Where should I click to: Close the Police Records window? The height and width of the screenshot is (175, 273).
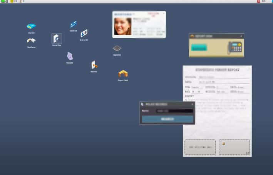(192, 104)
